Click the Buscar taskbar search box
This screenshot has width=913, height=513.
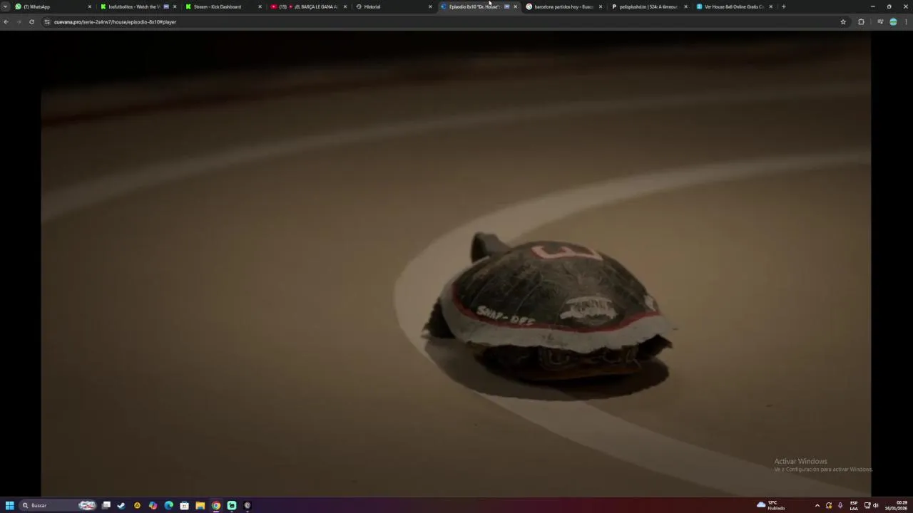point(58,505)
